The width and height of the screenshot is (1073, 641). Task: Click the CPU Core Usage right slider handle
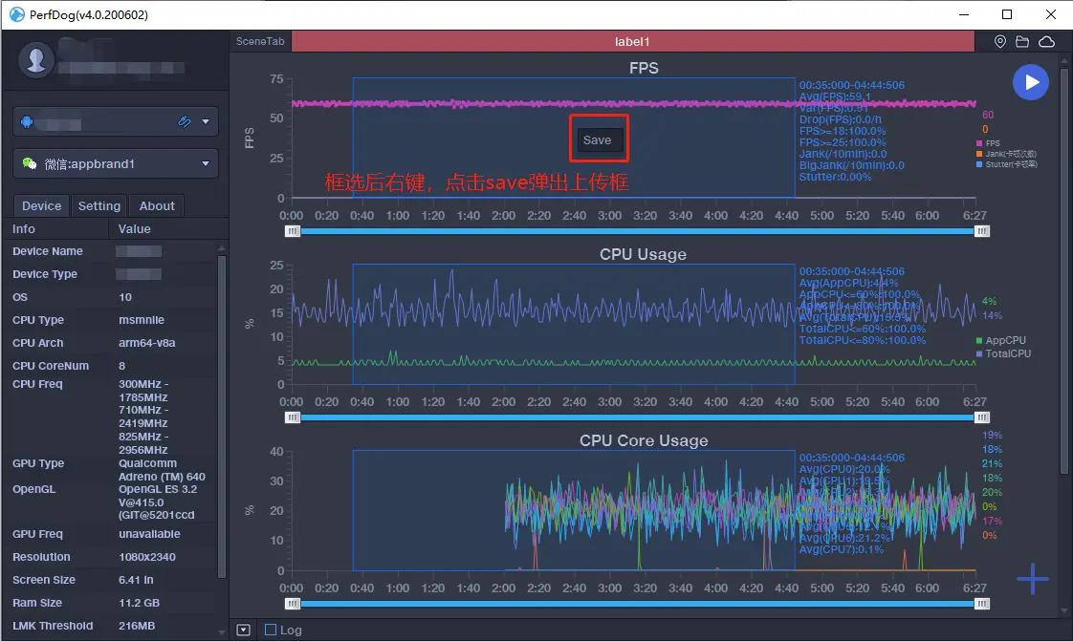click(982, 604)
